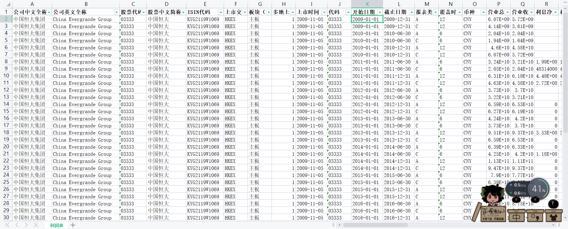The height and width of the screenshot is (229, 568).
Task: Select China Evergrande Group cell in row 20
Action: (86, 147)
